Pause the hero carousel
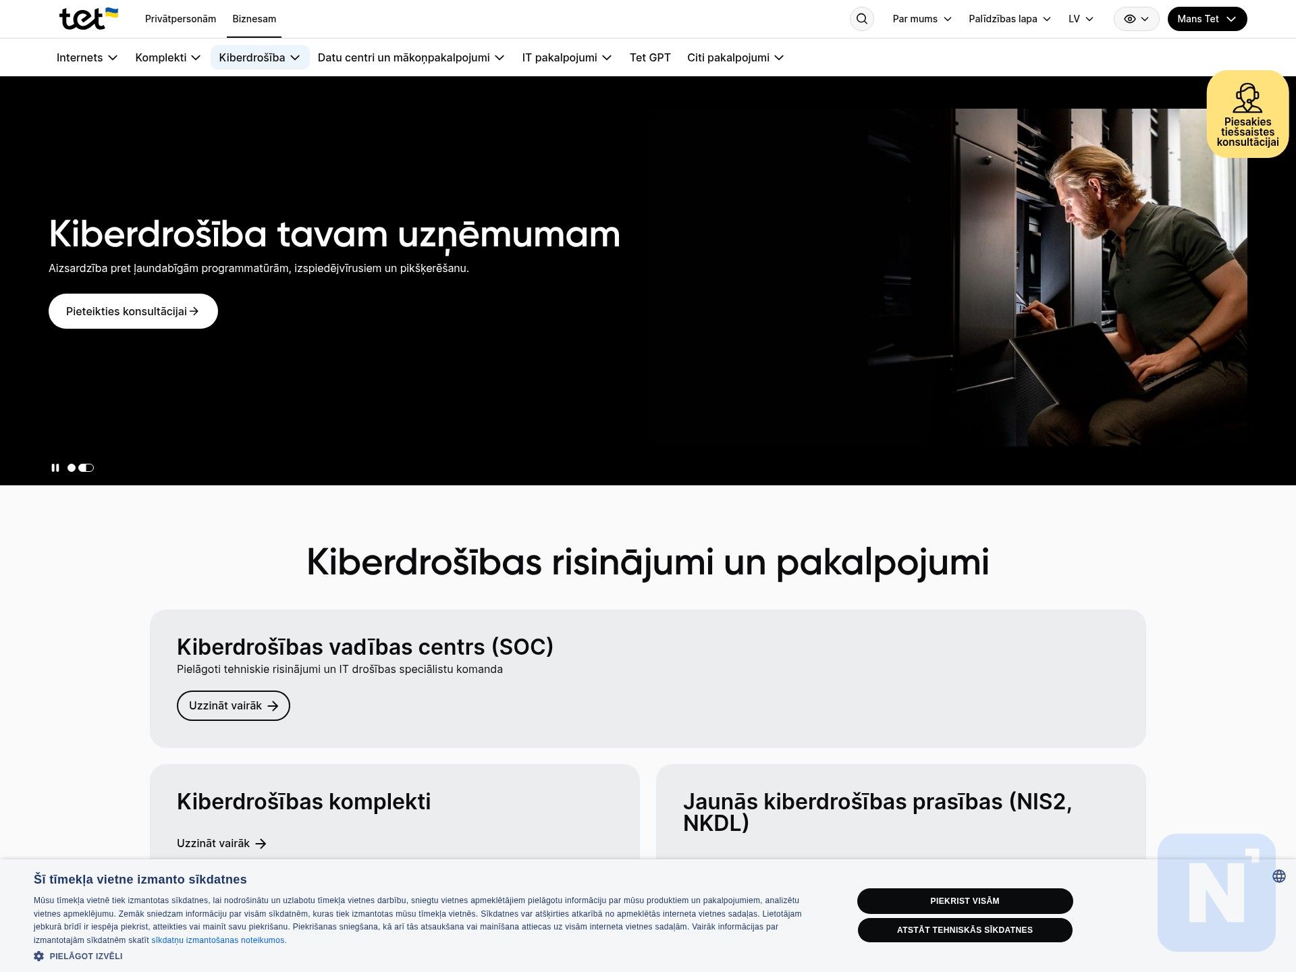1296x972 pixels. click(55, 468)
